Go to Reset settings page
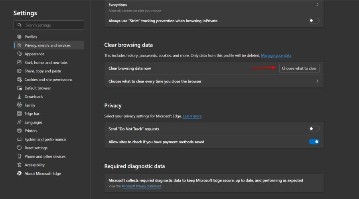This screenshot has width=359, height=199. click(36, 148)
